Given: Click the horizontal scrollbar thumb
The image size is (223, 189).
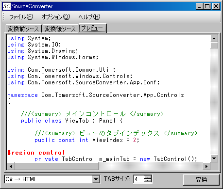Looking at the screenshot, I should click(x=56, y=166).
